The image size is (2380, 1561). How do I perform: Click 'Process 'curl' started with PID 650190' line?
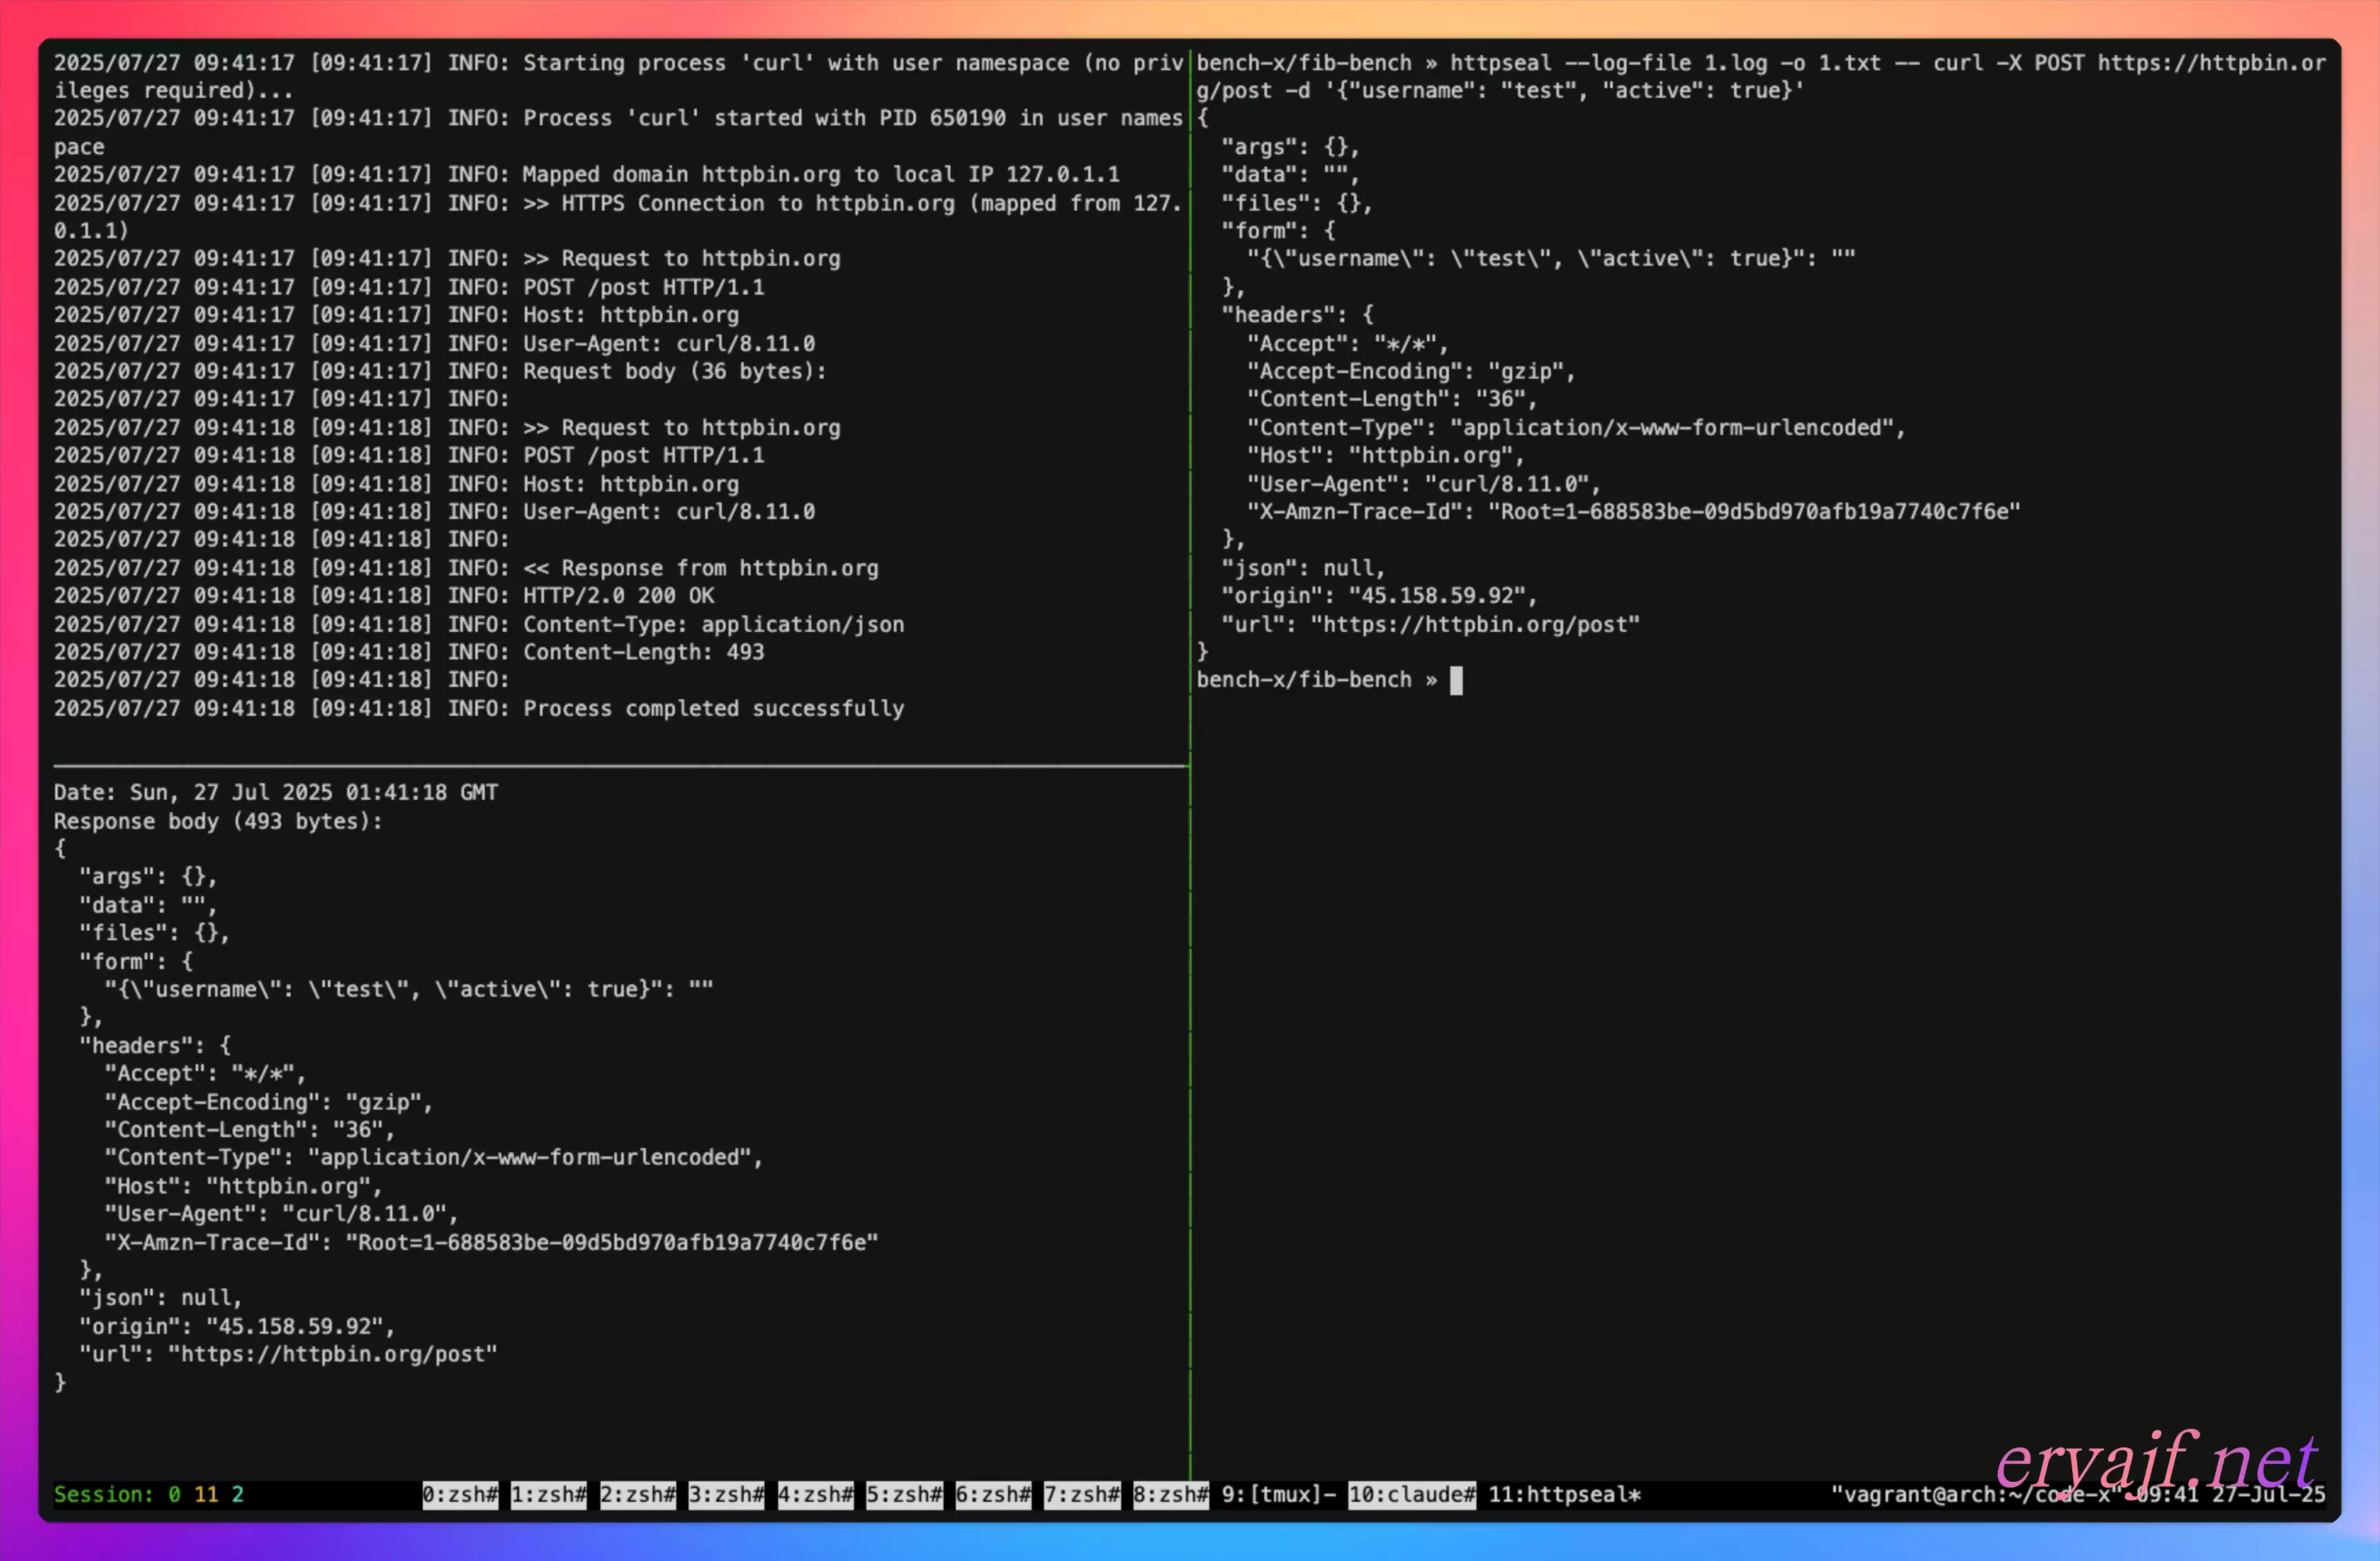618,132
